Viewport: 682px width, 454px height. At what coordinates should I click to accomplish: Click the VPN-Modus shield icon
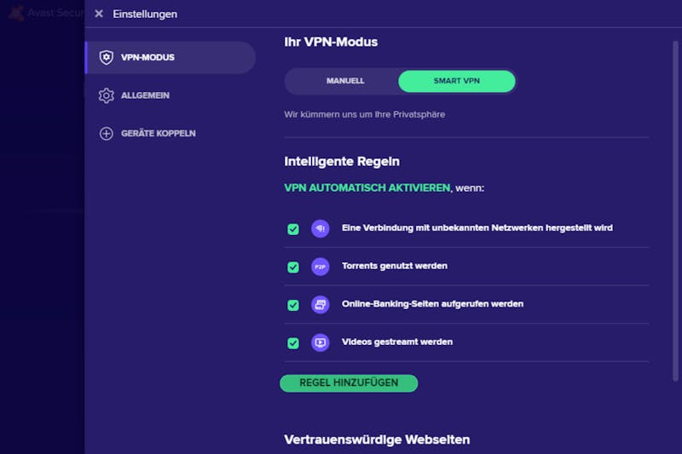[106, 57]
